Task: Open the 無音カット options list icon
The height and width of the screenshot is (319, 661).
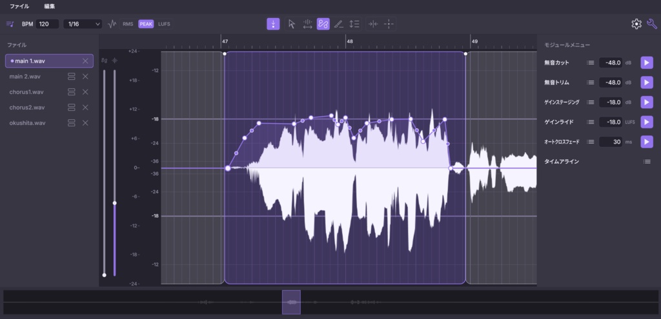Action: click(591, 63)
